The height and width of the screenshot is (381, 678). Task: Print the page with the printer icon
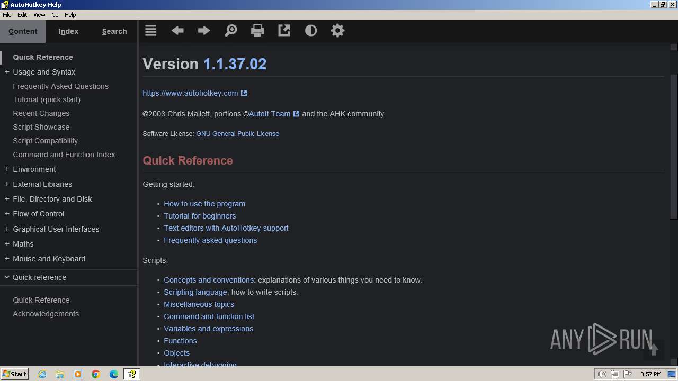pyautogui.click(x=257, y=31)
